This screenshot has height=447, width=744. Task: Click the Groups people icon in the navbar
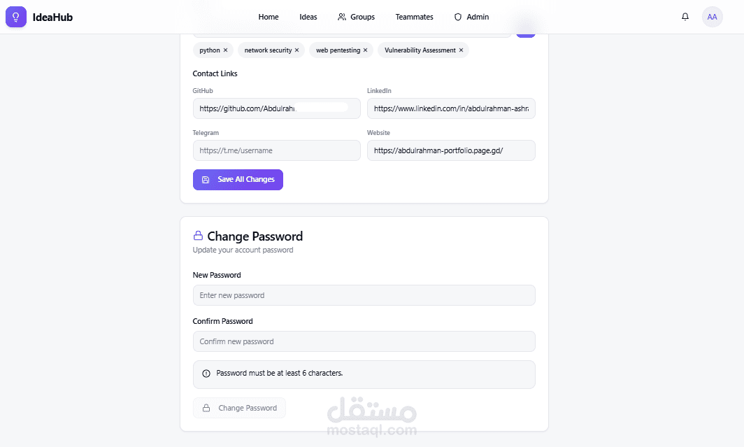[x=342, y=17]
